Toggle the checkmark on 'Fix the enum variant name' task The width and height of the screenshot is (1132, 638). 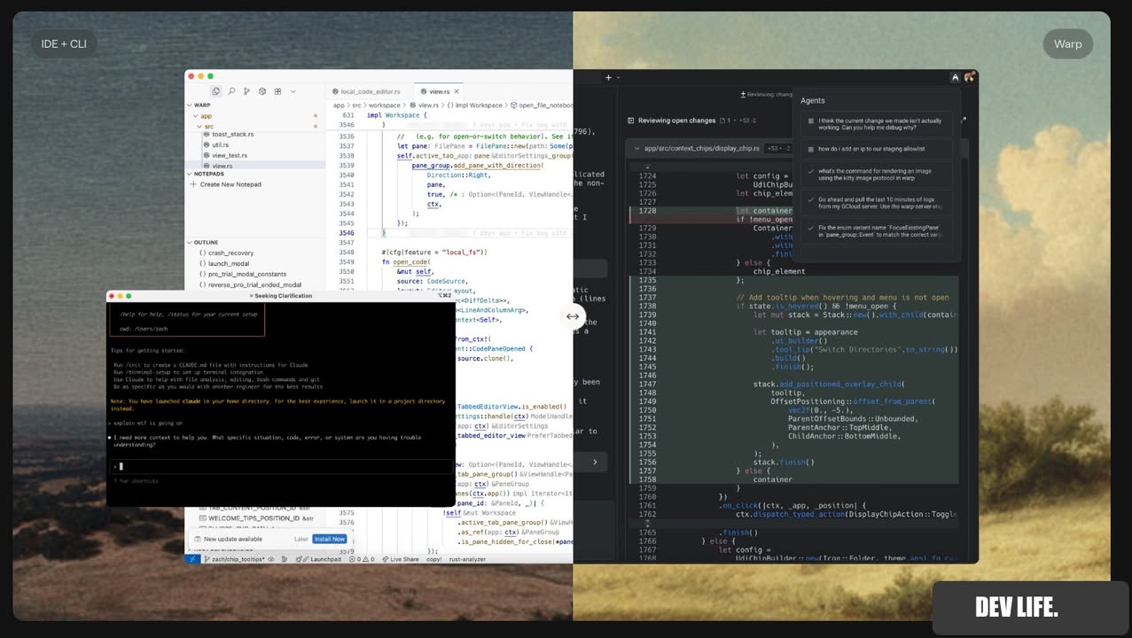click(x=810, y=229)
